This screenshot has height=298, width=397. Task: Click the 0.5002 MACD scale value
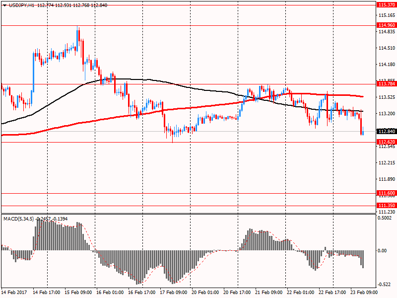point(385,218)
